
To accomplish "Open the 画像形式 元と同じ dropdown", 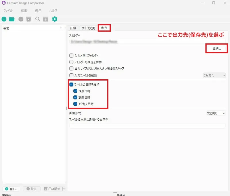I will coord(216,113).
